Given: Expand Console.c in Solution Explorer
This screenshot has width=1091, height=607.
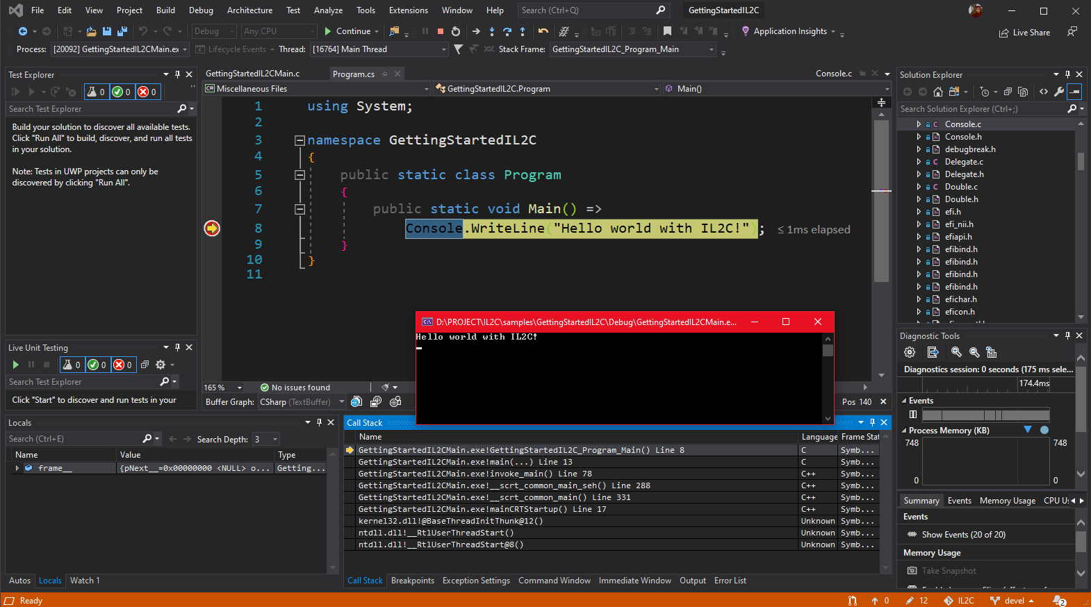Looking at the screenshot, I should point(919,124).
